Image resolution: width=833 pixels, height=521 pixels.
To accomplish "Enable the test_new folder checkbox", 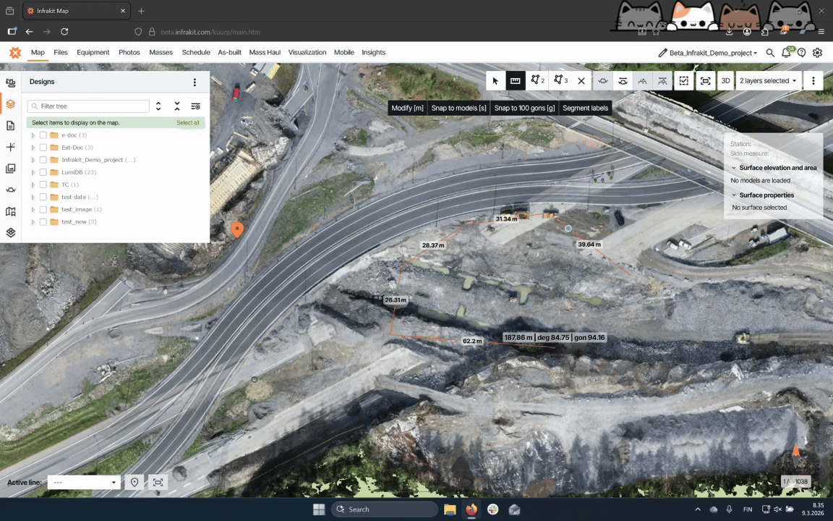I will (43, 222).
